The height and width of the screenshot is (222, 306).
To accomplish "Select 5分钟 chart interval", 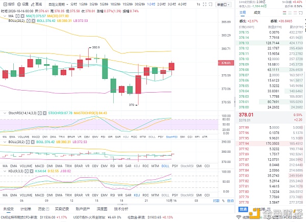I will pos(104,4).
